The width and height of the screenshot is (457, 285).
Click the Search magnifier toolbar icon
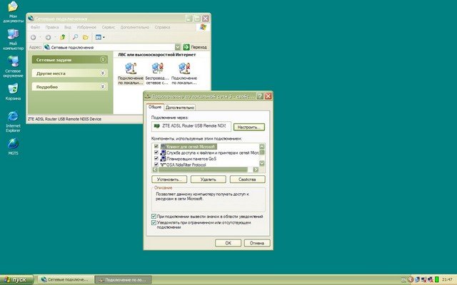tap(75, 36)
